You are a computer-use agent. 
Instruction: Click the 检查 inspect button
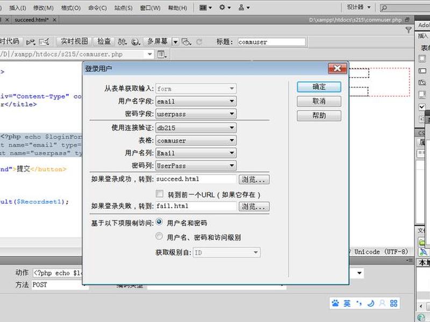tap(104, 42)
